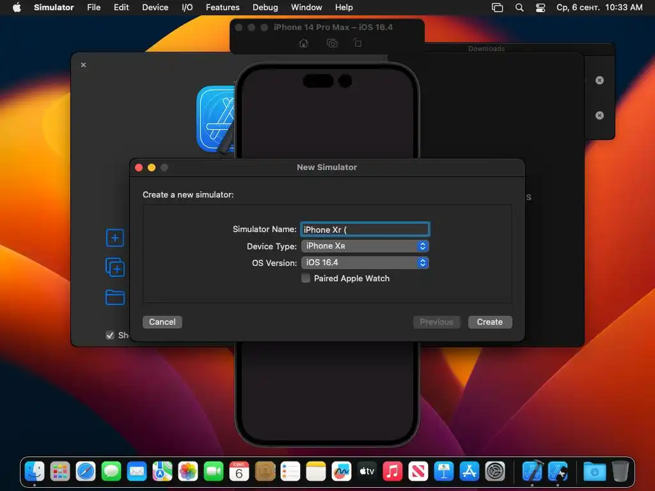
Task: Click clone repository icon in Xcode welcome window
Action: [x=115, y=268]
